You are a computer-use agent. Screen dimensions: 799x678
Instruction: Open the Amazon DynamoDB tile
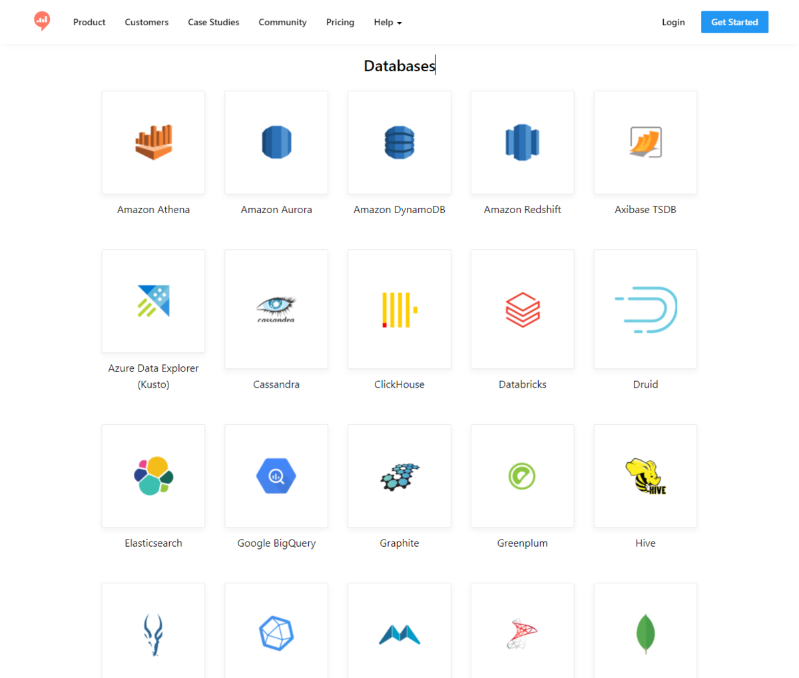tap(400, 143)
